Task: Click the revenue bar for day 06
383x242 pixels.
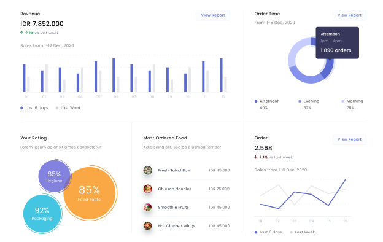Action: click(114, 75)
